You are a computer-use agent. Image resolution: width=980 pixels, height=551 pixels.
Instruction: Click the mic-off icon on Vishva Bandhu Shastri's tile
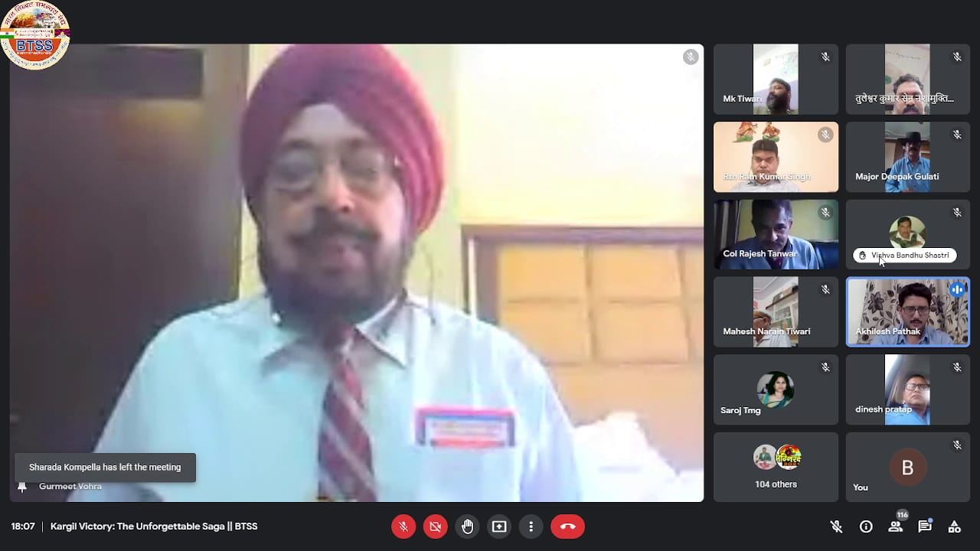(x=957, y=212)
